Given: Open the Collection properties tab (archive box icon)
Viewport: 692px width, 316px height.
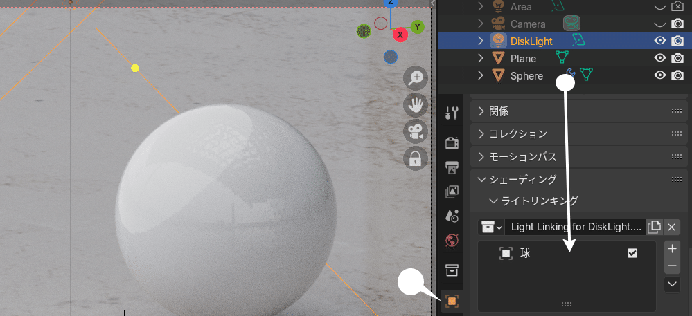Looking at the screenshot, I should pyautogui.click(x=452, y=270).
